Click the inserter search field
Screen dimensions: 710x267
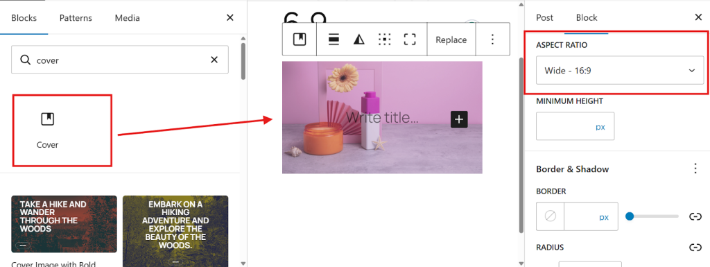tap(120, 60)
